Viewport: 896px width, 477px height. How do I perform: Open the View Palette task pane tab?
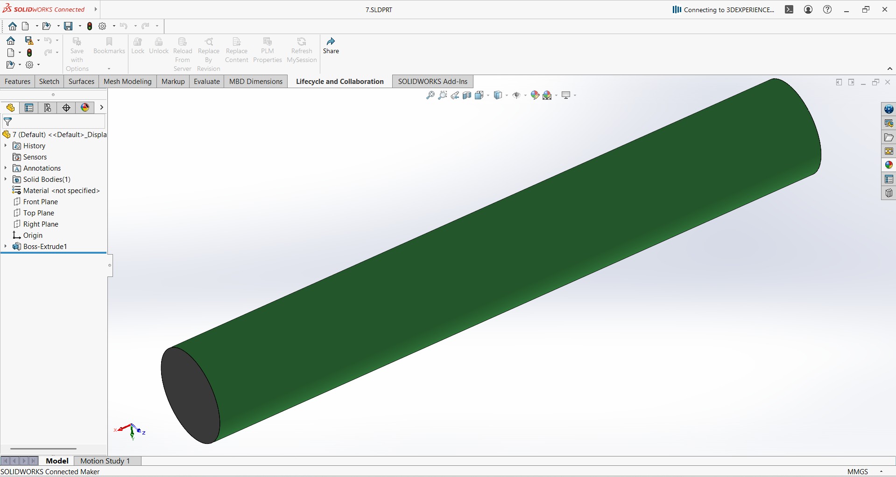coord(889,151)
